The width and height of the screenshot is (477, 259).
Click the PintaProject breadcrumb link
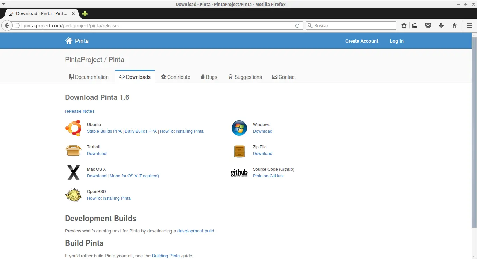(x=83, y=60)
